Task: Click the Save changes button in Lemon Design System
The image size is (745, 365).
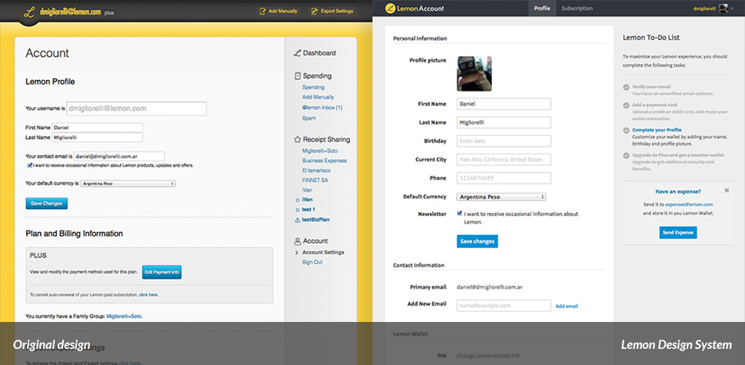Action: click(477, 241)
